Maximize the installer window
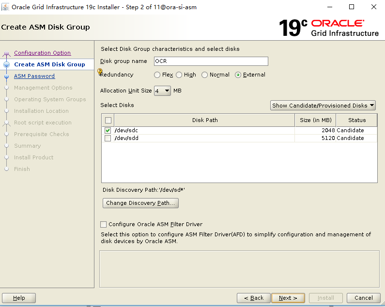Screen dimensions: 385x307 coord(352,7)
